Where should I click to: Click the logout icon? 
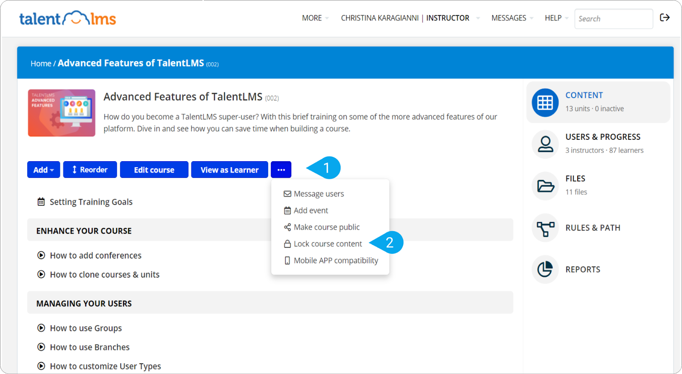coord(665,17)
